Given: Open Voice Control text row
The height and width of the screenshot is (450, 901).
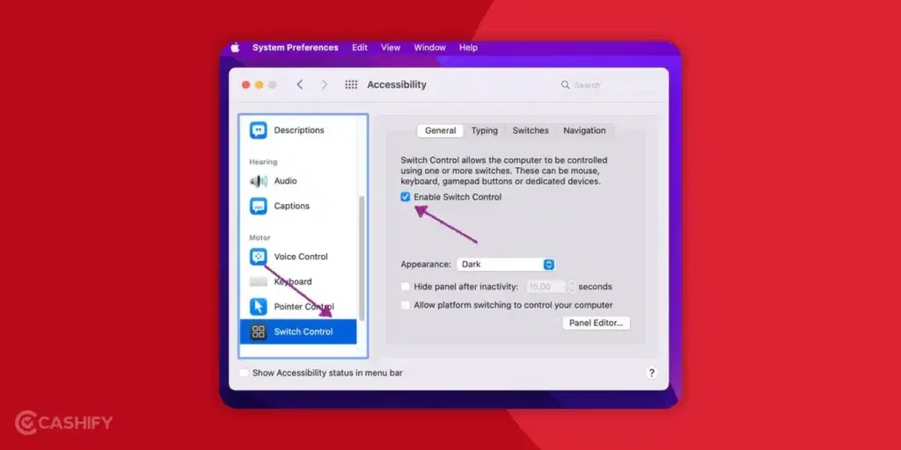Looking at the screenshot, I should [x=301, y=257].
